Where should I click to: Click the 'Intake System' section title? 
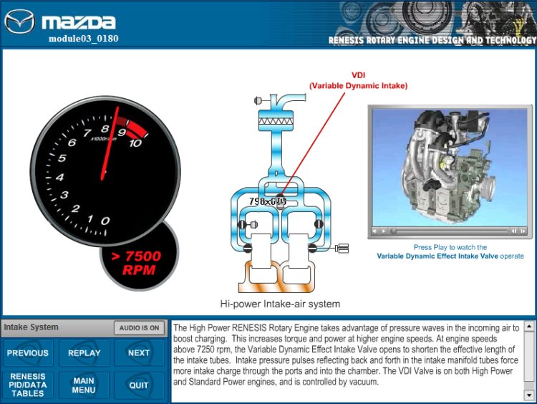(x=32, y=327)
